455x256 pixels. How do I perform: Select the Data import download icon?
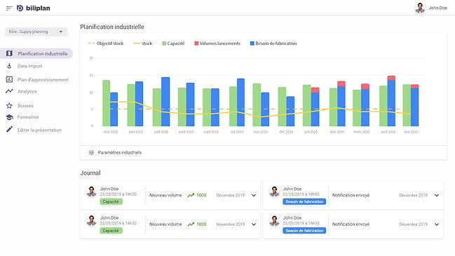pos(9,66)
